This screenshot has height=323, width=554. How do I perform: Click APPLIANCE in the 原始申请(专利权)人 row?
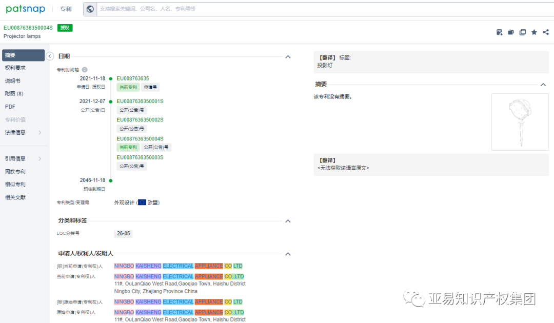click(x=209, y=312)
